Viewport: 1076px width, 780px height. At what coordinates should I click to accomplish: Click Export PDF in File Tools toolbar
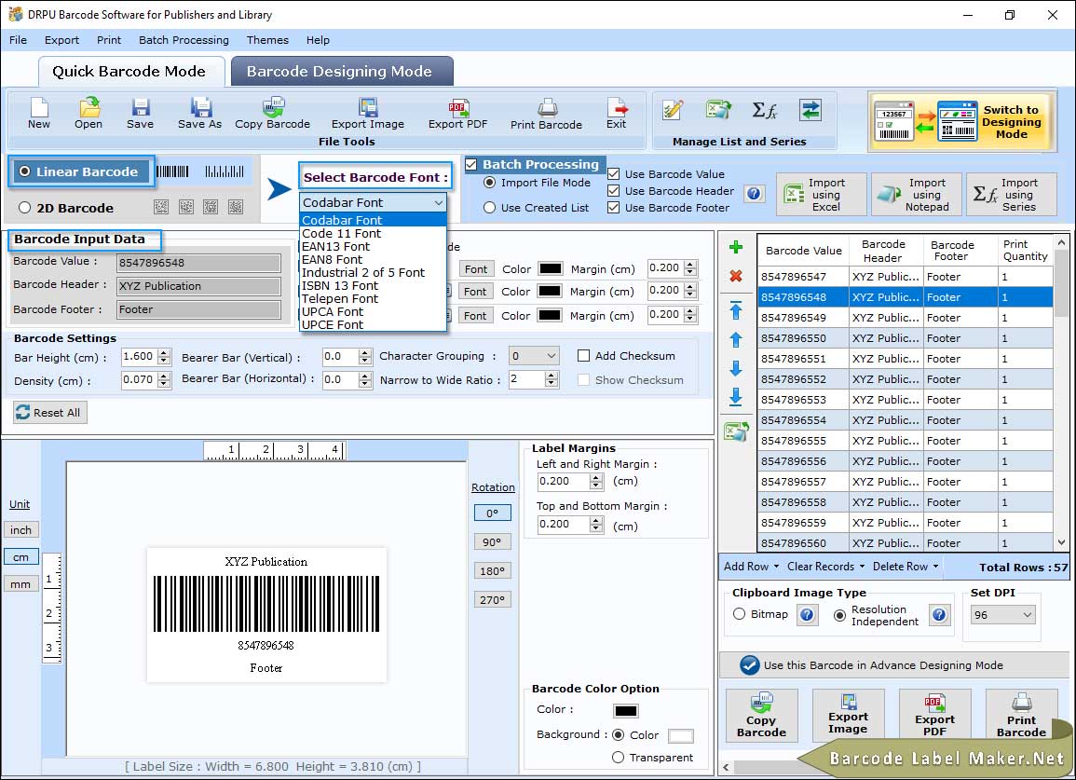pyautogui.click(x=457, y=114)
